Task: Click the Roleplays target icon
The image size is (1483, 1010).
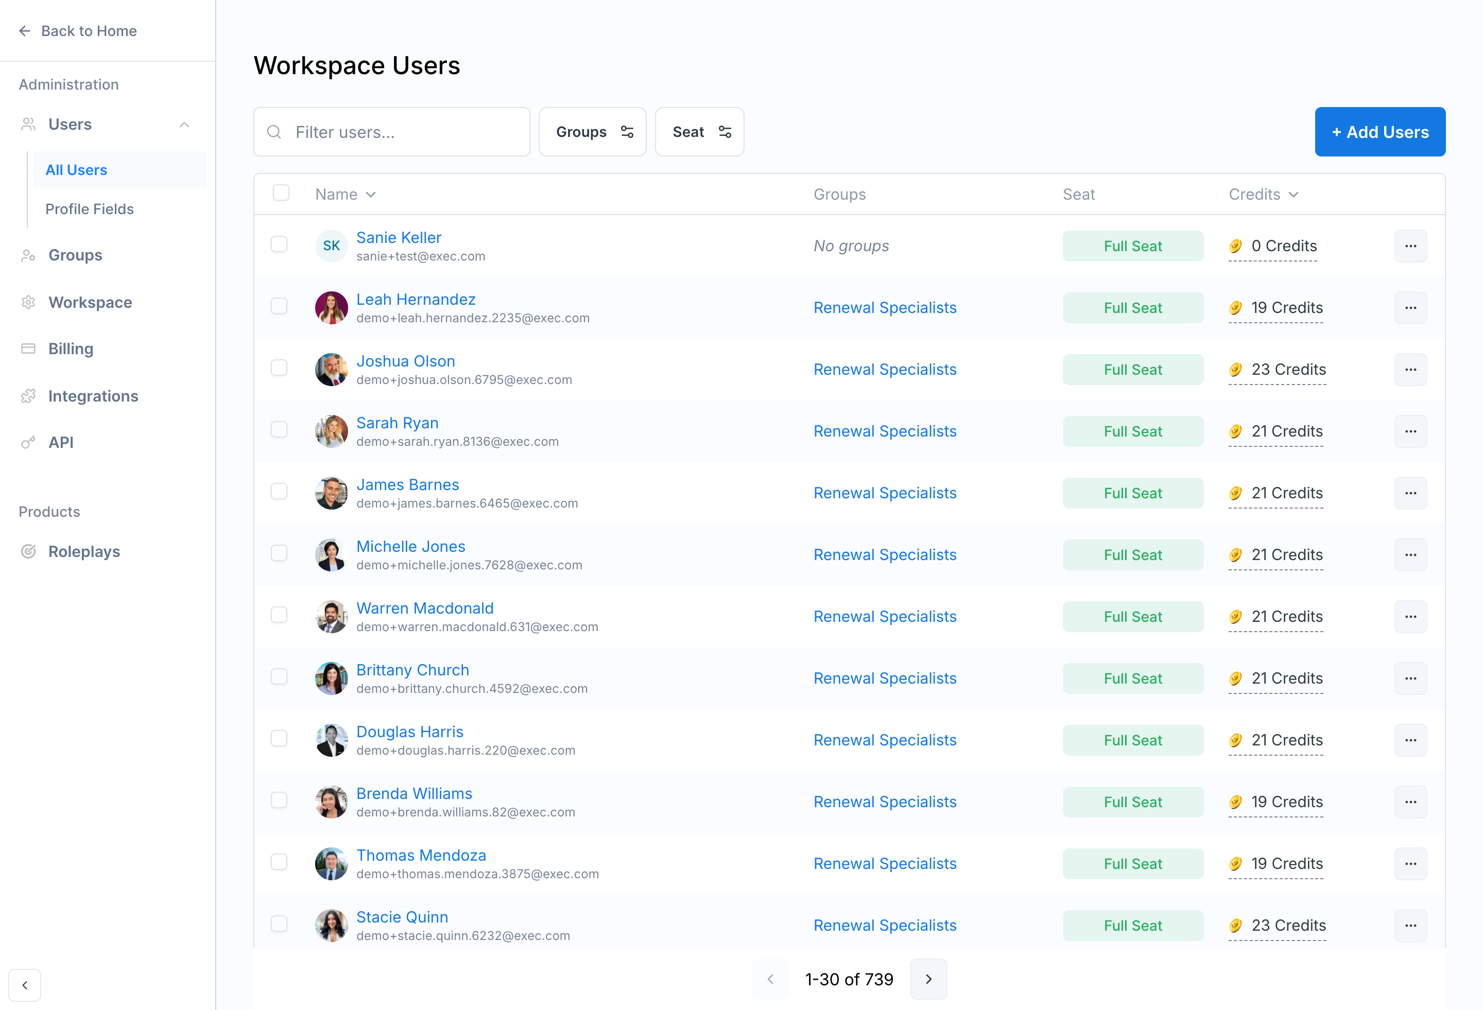Action: (29, 551)
